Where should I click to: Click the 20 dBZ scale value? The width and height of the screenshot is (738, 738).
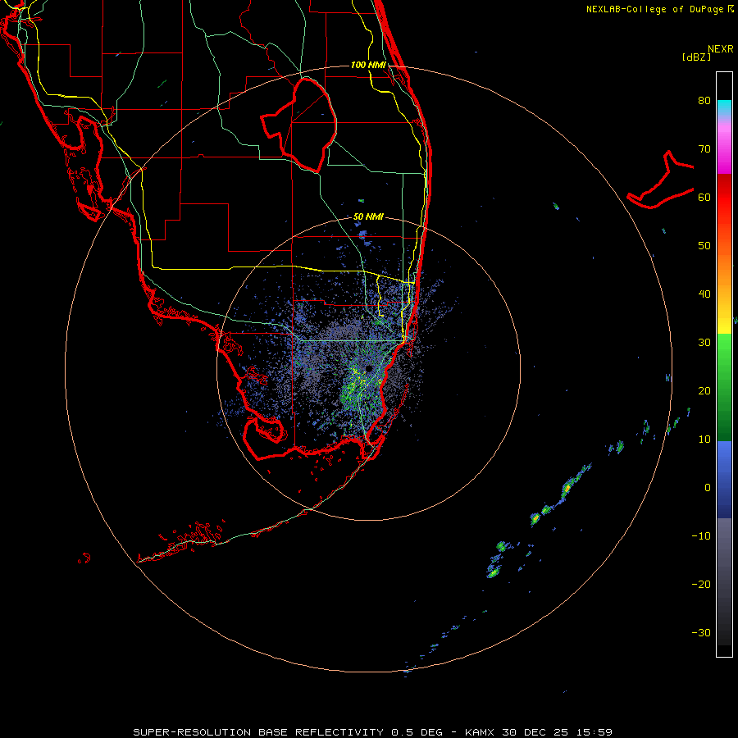pyautogui.click(x=704, y=390)
